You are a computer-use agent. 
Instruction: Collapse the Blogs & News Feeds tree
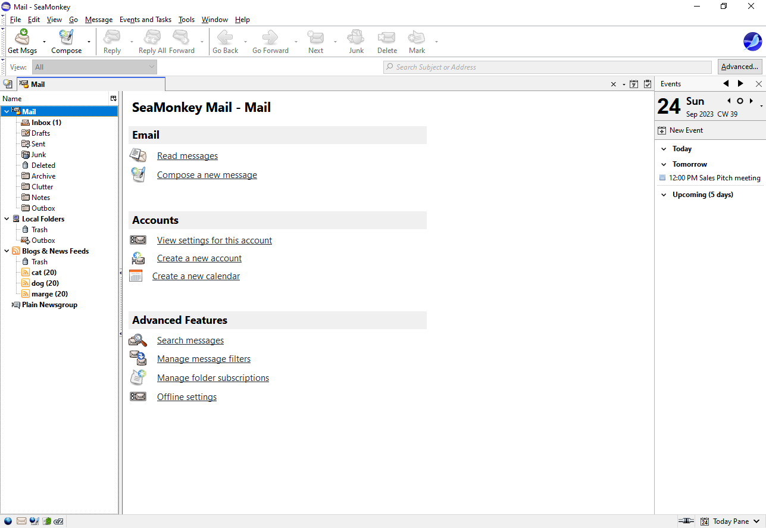(7, 251)
